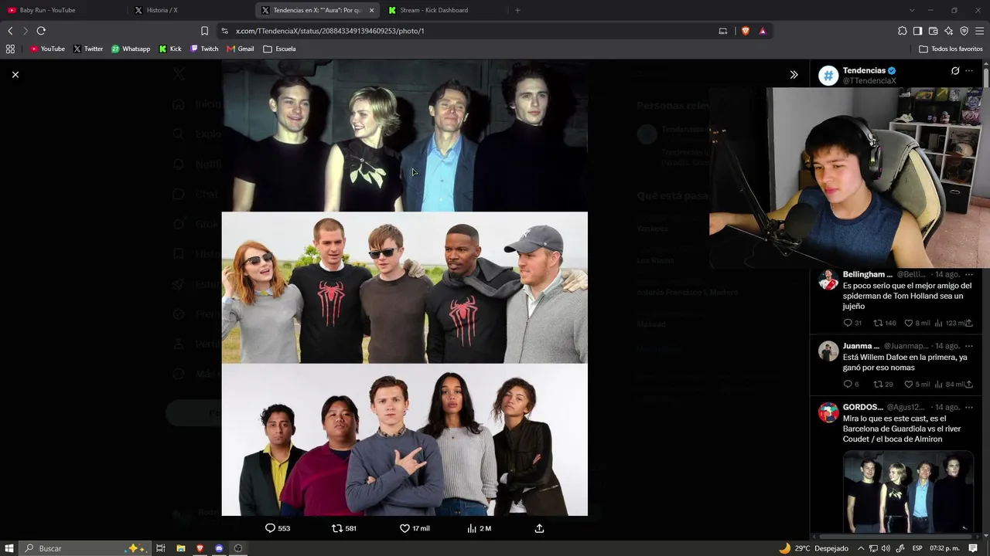The width and height of the screenshot is (990, 556).
Task: Open Twitter bookmark
Action: pyautogui.click(x=88, y=49)
